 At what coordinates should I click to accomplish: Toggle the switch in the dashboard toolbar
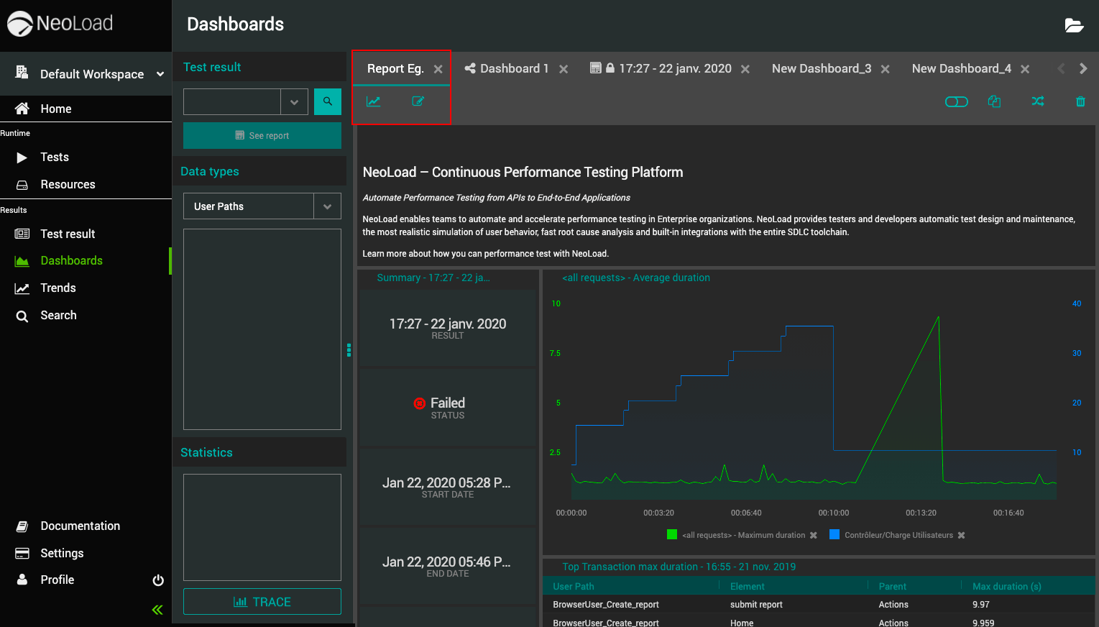point(956,101)
